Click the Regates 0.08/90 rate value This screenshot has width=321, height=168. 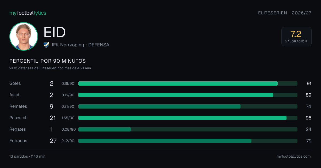coord(68,129)
